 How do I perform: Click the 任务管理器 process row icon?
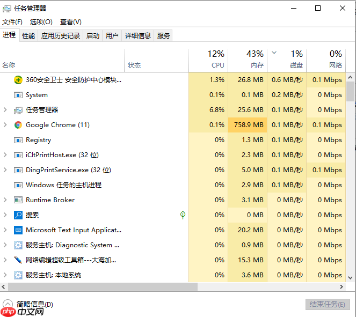tap(18, 110)
